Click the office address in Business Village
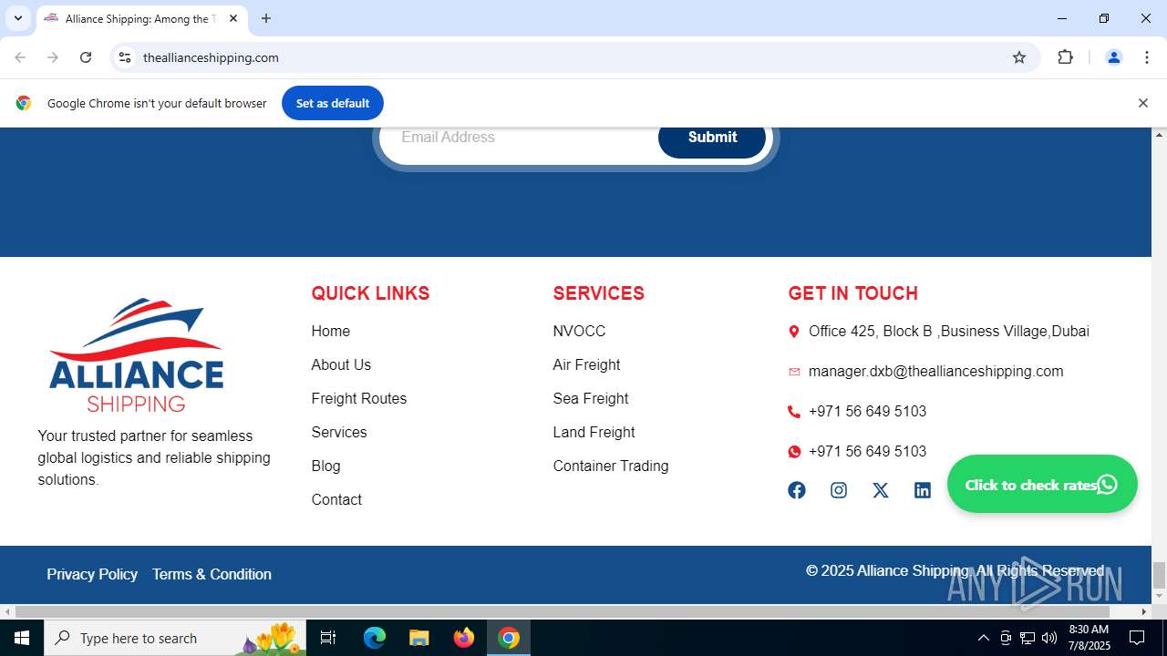Viewport: 1167px width, 656px height. 949,332
